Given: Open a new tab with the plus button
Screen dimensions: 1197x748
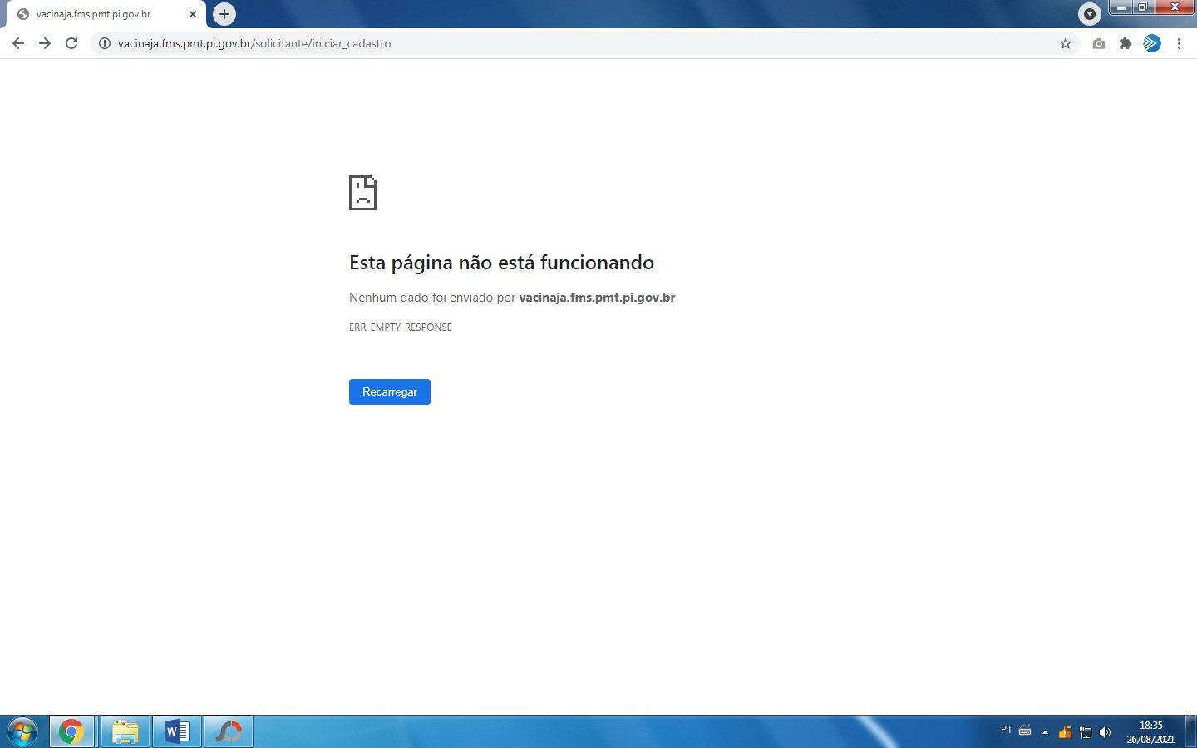Looking at the screenshot, I should tap(224, 14).
